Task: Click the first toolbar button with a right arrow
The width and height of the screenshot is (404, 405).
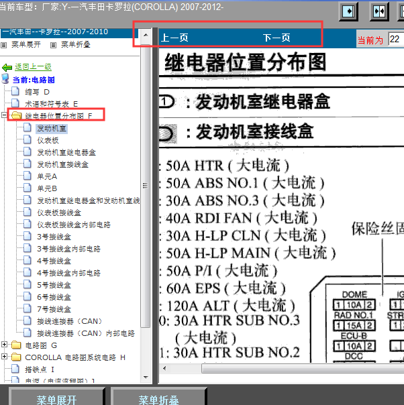Action: (x=348, y=11)
